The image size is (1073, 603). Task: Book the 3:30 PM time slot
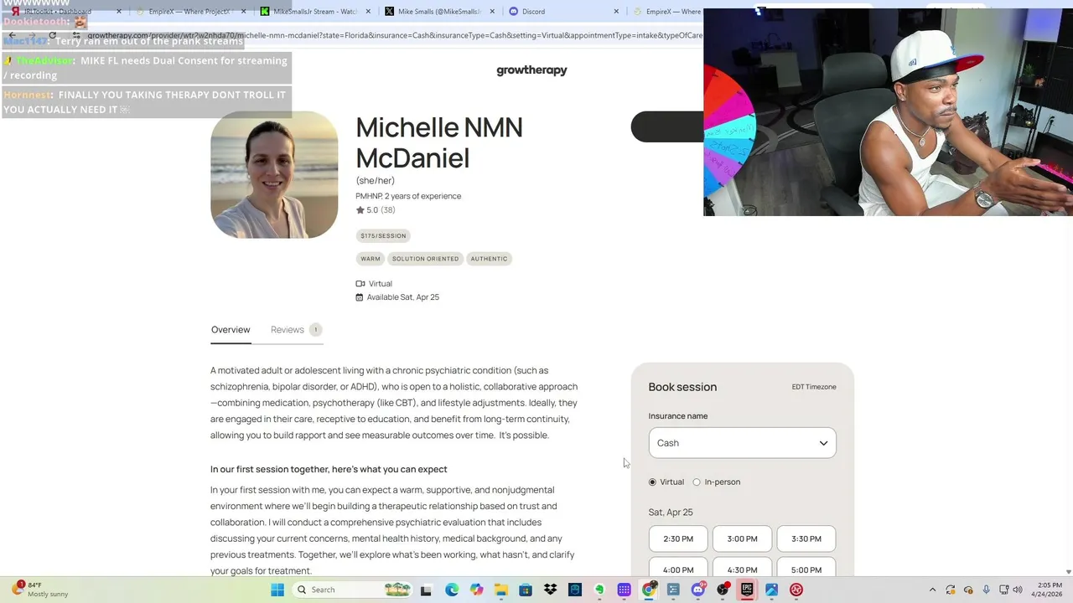tap(806, 539)
